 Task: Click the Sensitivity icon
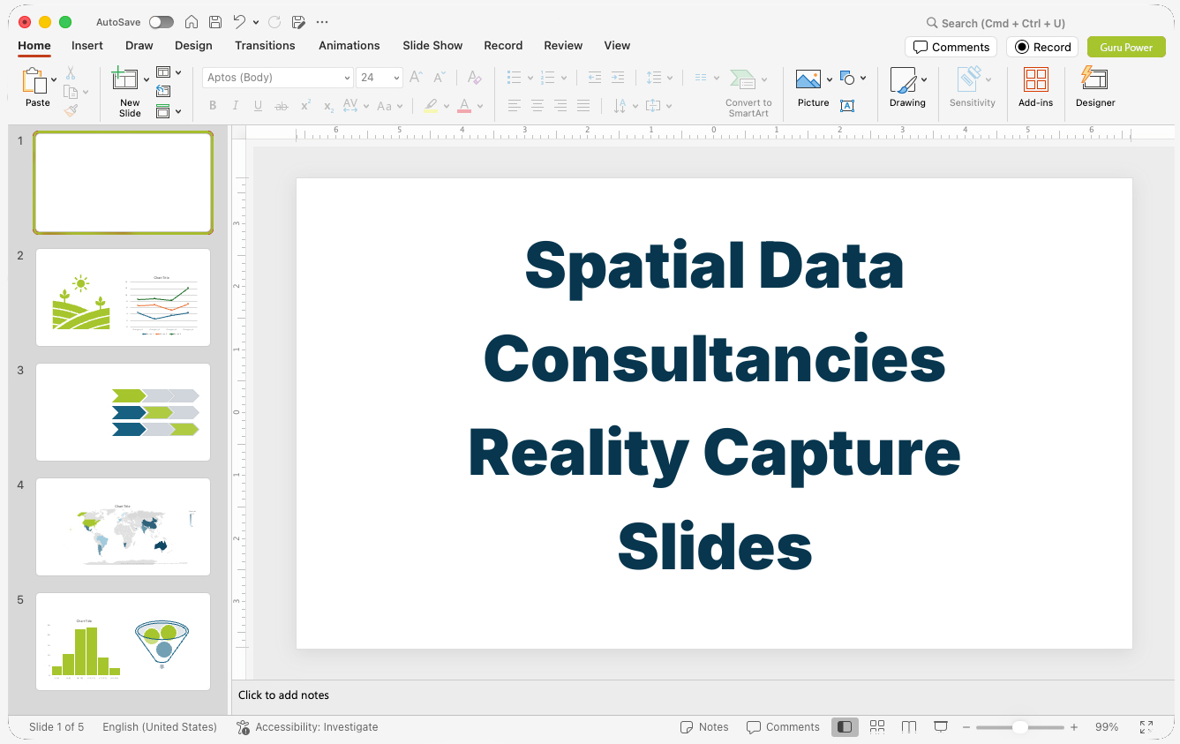point(971,79)
